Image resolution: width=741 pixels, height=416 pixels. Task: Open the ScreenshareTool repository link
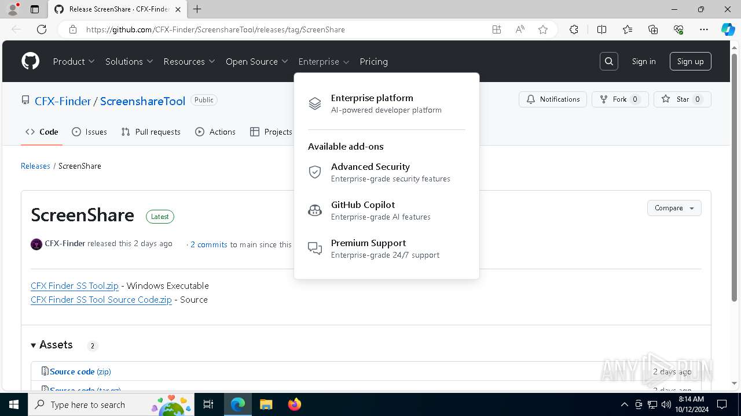click(142, 101)
